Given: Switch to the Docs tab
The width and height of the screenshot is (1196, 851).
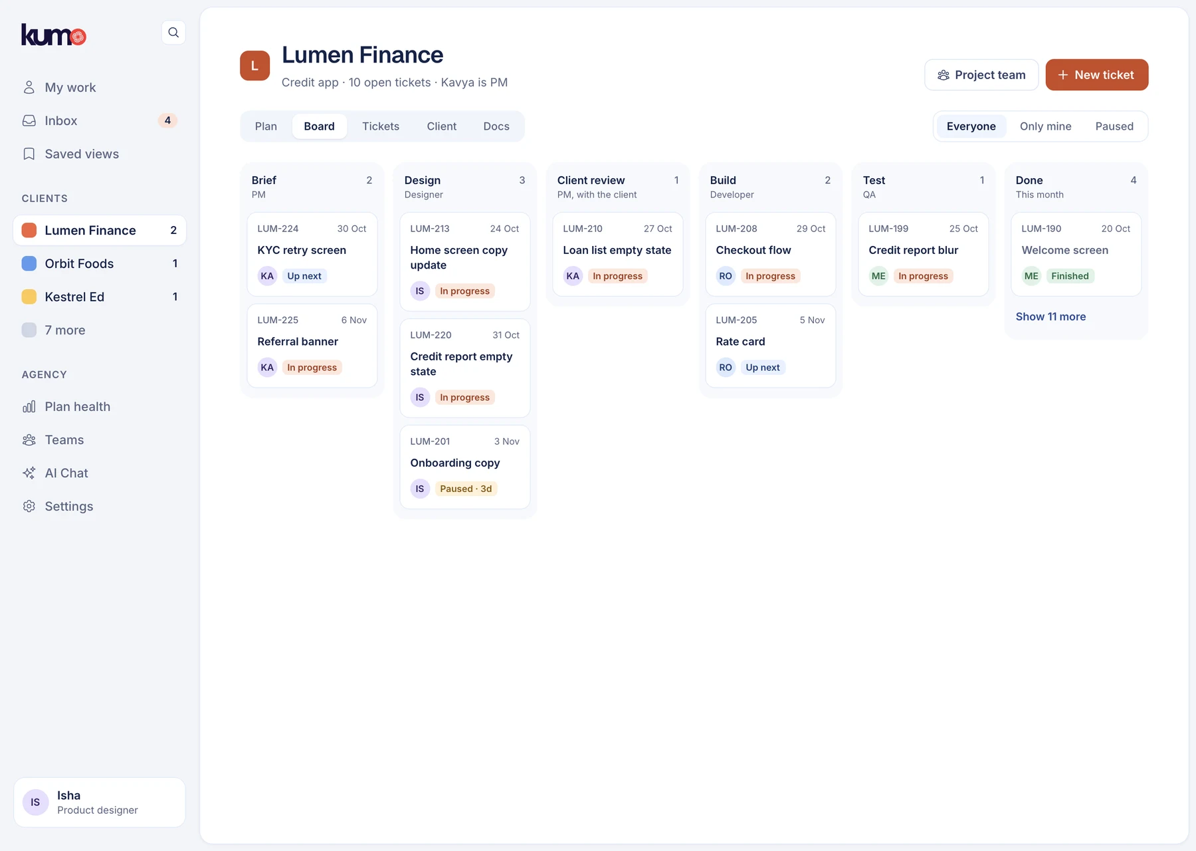Looking at the screenshot, I should tap(496, 126).
